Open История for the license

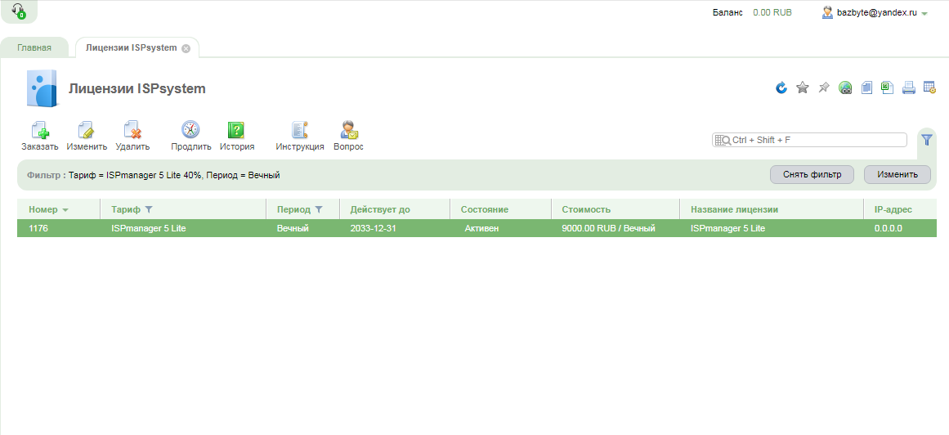point(237,136)
